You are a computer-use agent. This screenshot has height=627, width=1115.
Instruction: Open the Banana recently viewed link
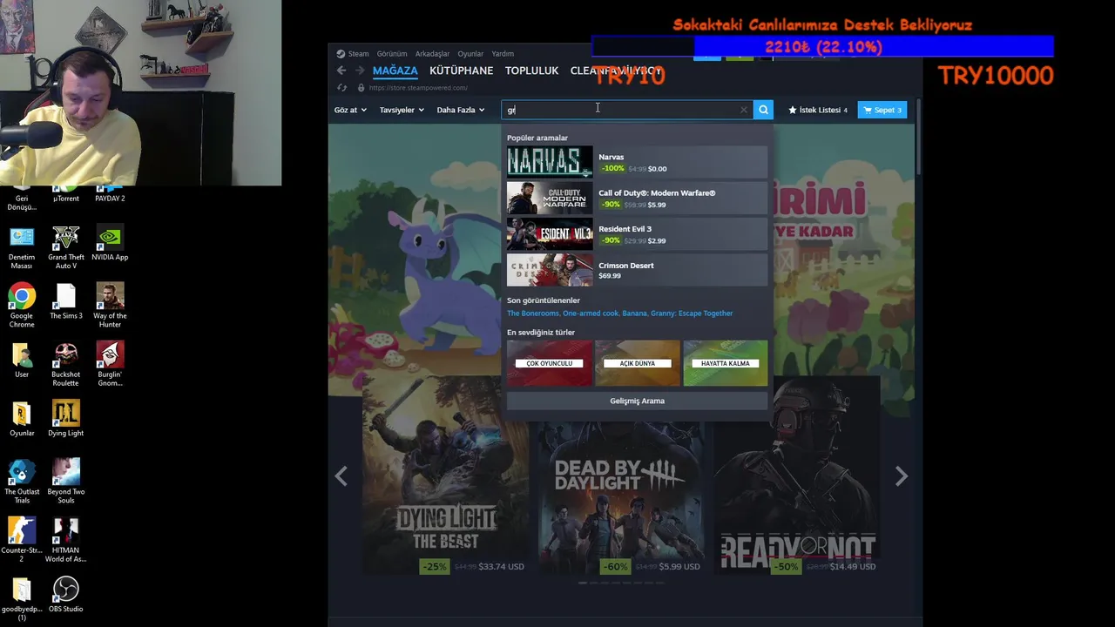coord(634,313)
